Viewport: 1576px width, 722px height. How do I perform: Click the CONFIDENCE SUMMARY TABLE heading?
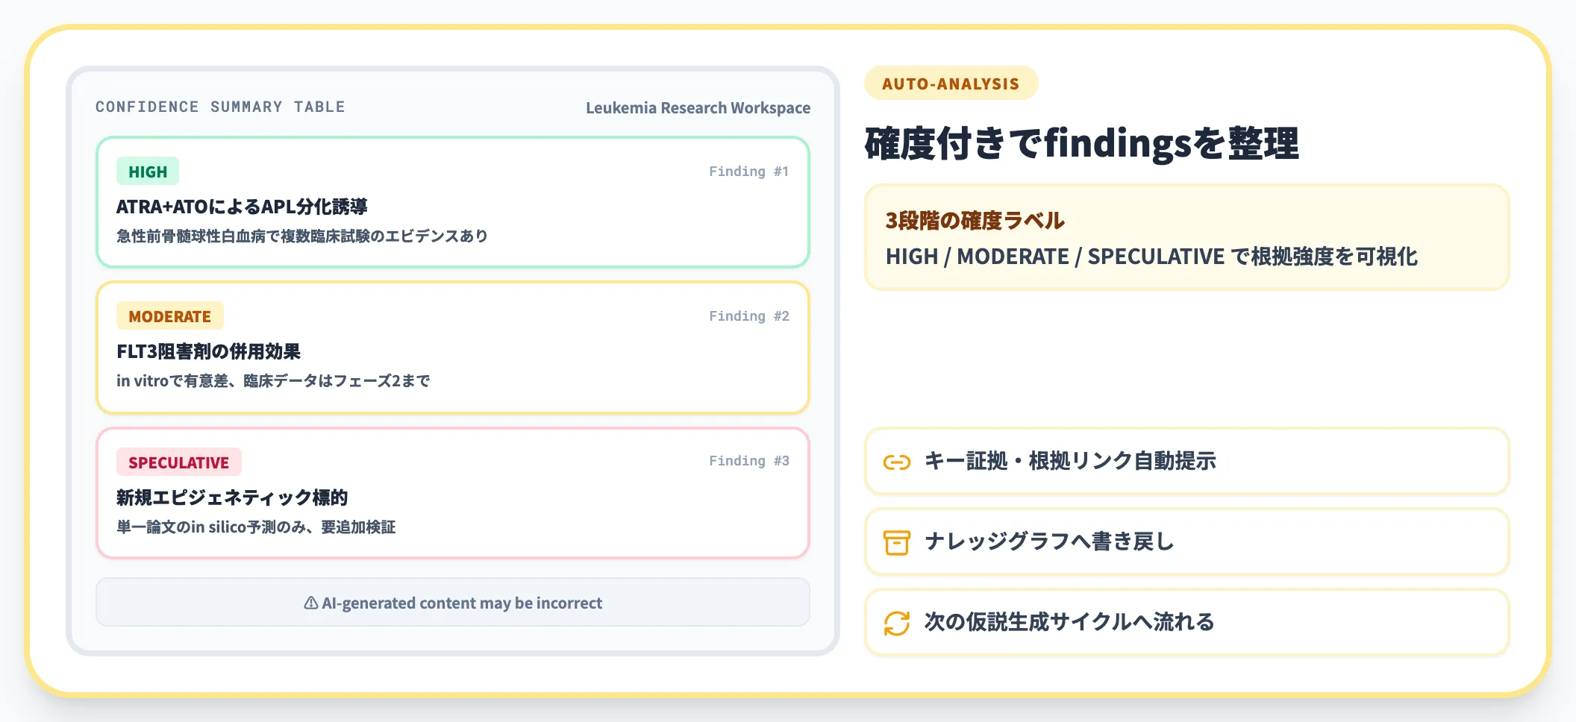220,107
